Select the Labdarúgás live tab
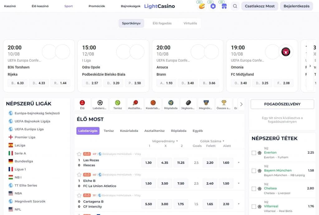The width and height of the screenshot is (319, 215). pyautogui.click(x=88, y=131)
